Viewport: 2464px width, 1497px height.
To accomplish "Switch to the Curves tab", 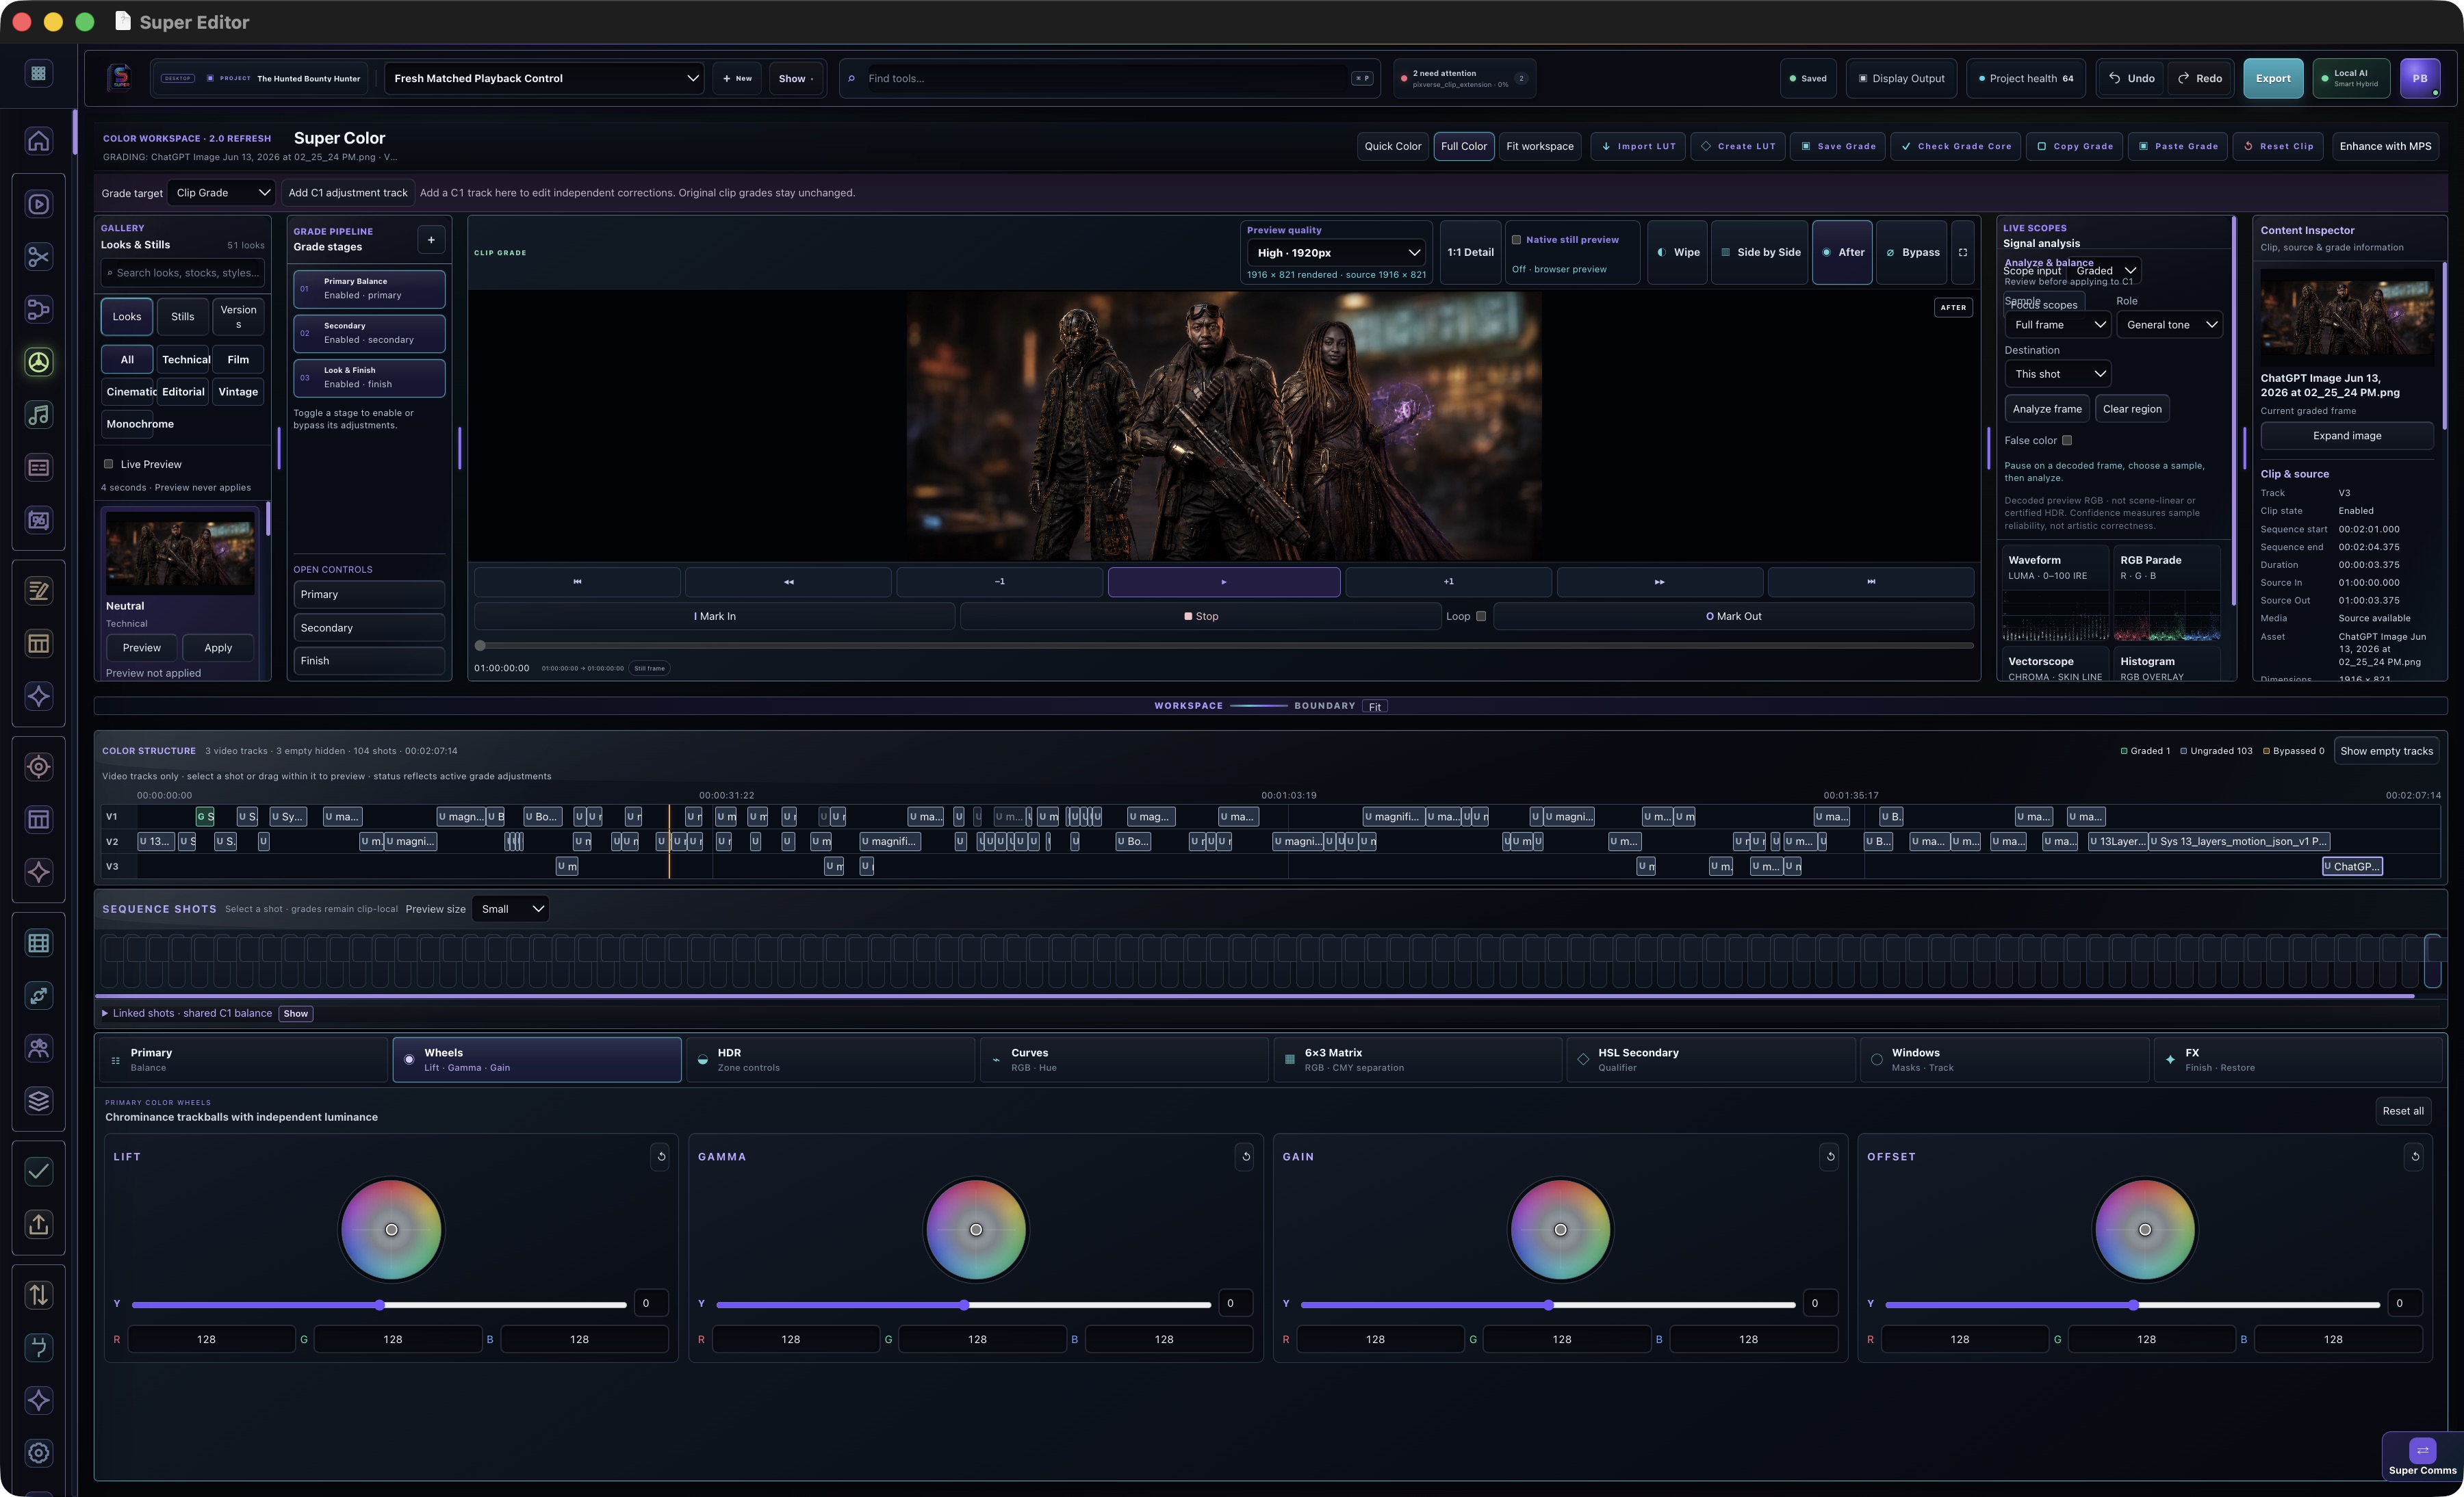I will (x=1124, y=1059).
